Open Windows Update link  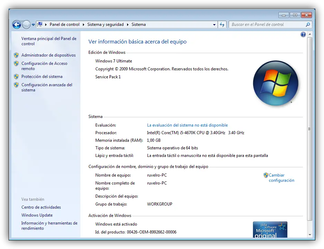[37, 215]
